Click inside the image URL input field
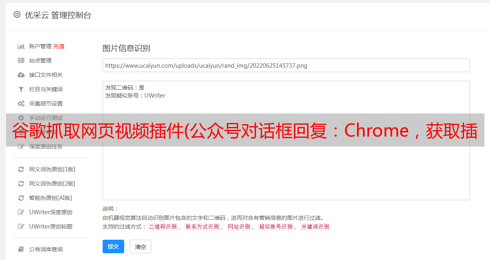This screenshot has height=260, width=490. [286, 65]
